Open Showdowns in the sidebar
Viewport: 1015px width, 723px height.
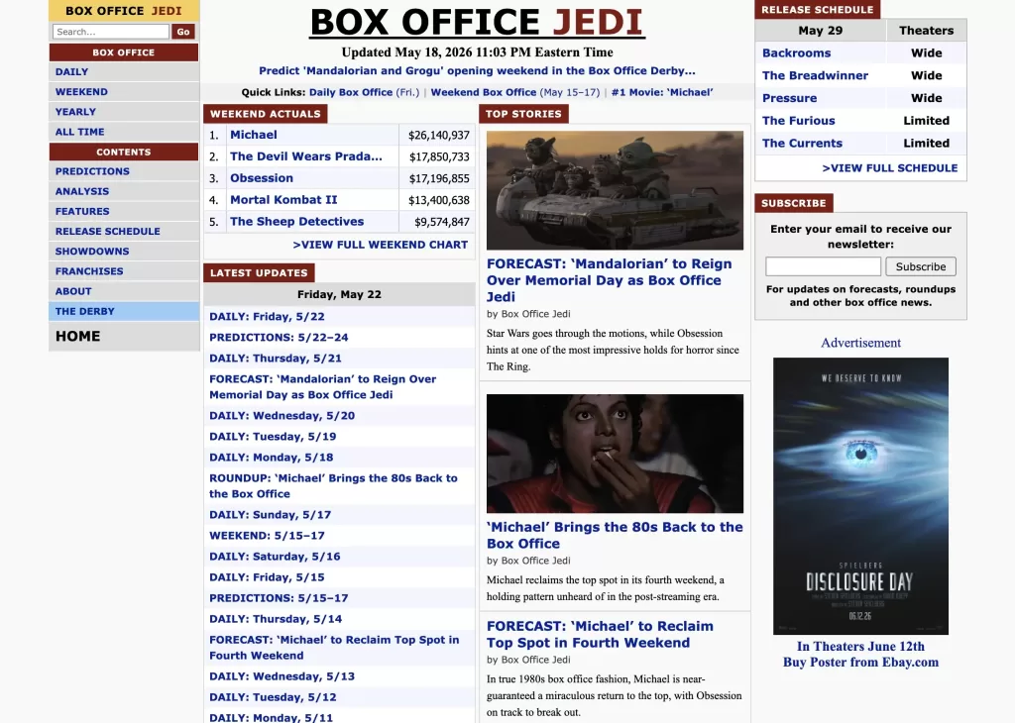(124, 252)
